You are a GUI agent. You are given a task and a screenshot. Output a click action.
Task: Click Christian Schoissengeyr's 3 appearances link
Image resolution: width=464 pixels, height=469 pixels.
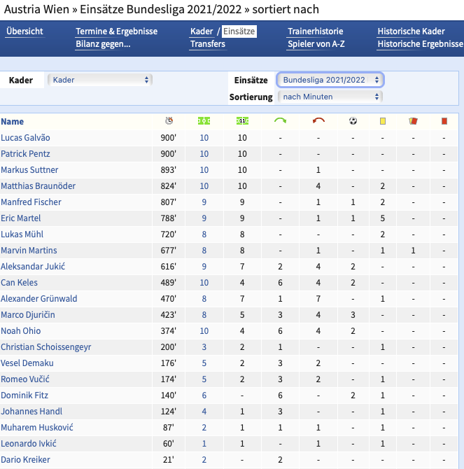click(x=204, y=347)
